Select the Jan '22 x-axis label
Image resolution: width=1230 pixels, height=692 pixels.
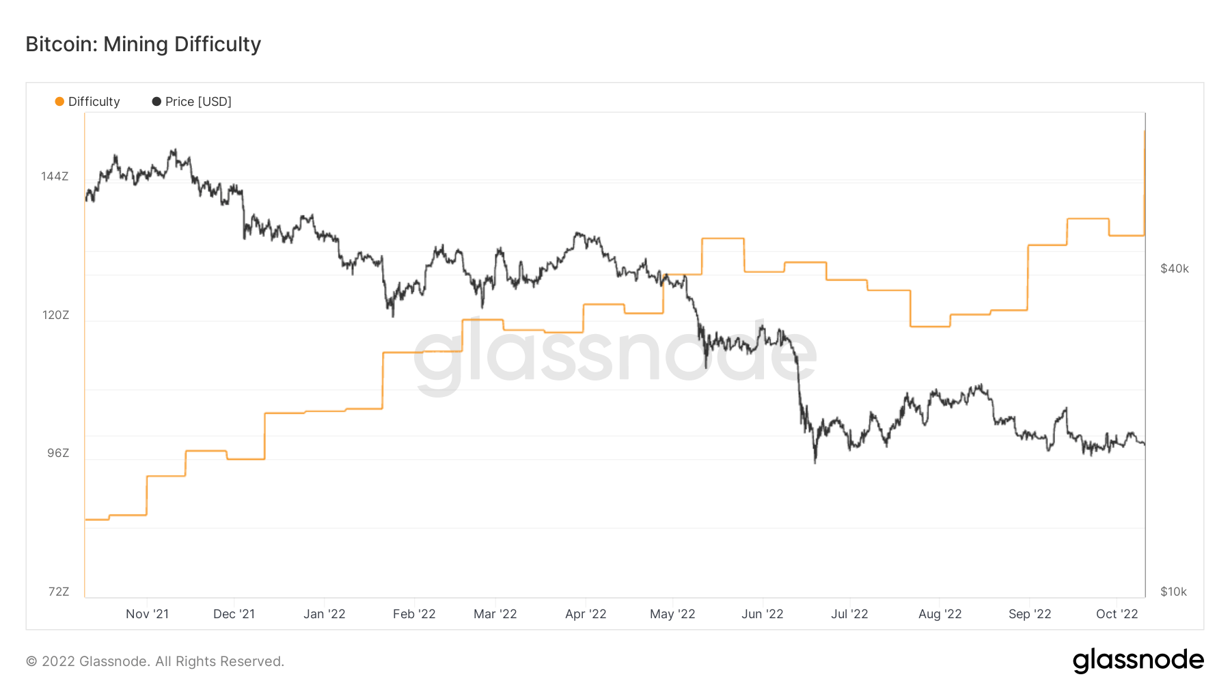pos(324,614)
